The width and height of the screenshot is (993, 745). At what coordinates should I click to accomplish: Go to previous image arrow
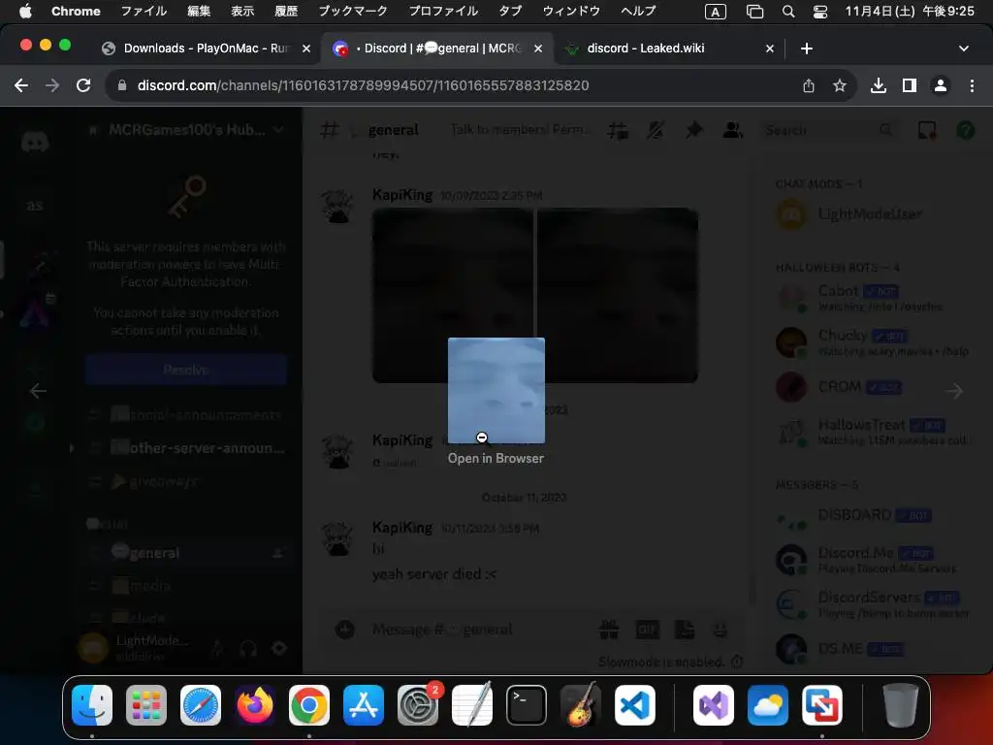(x=38, y=391)
